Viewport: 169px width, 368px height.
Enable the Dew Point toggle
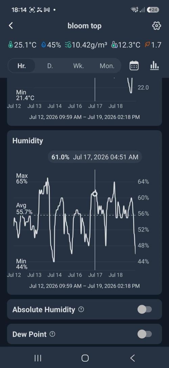(145, 334)
